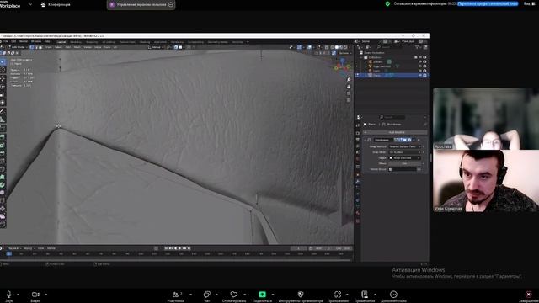Click the viewport pan hand gizmo
This screenshot has height=303, width=539.
tap(349, 87)
